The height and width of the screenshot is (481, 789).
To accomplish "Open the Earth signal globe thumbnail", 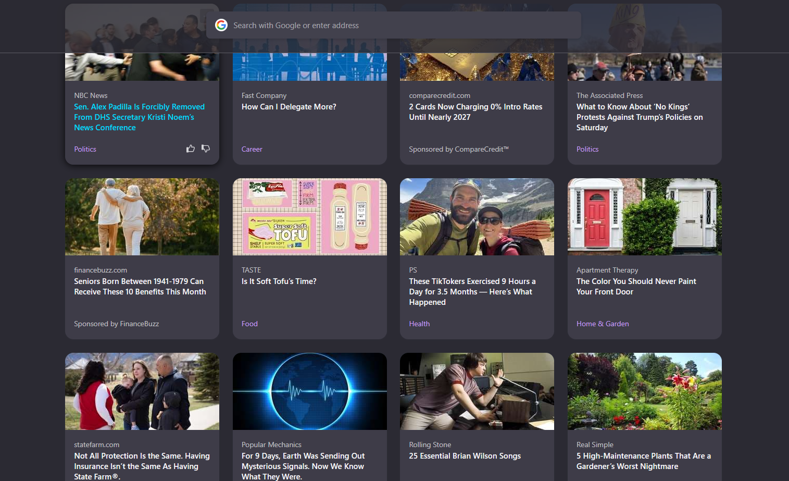I will pyautogui.click(x=310, y=391).
